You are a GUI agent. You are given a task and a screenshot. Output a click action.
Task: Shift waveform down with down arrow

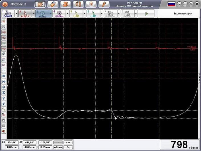pyautogui.click(x=4, y=104)
